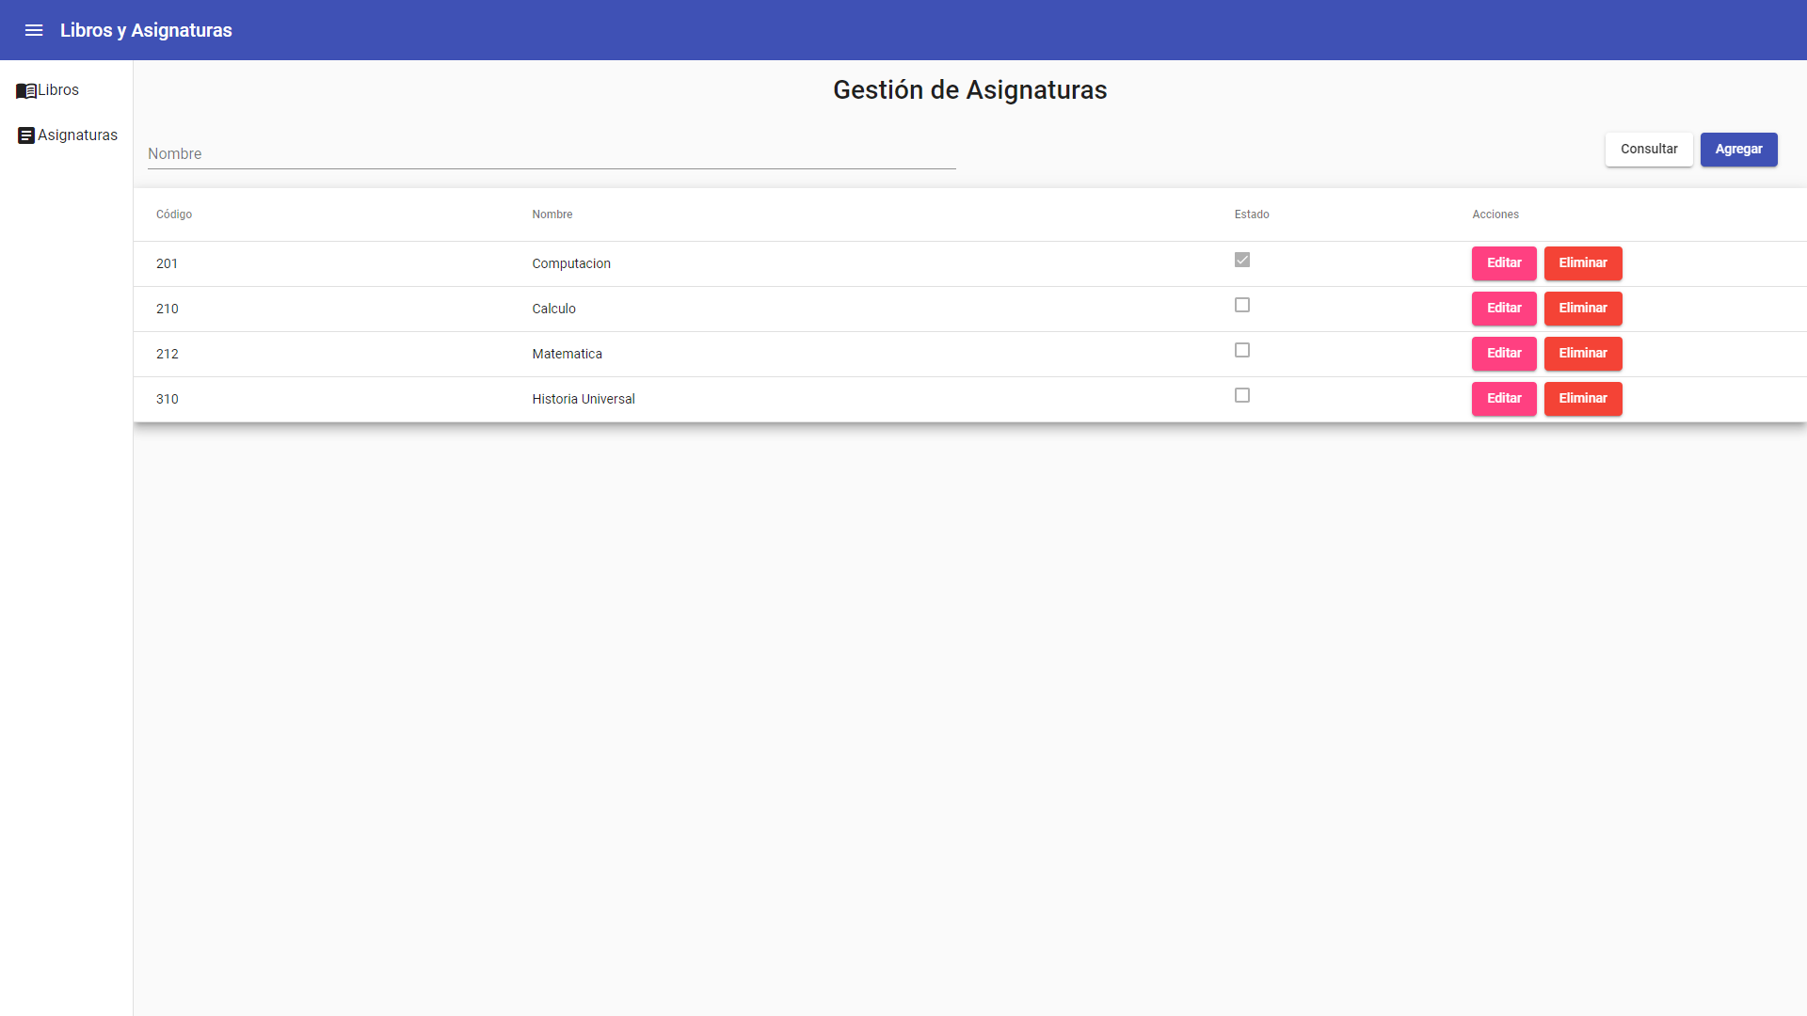
Task: Select Asignaturas from the side panel
Action: 78,135
